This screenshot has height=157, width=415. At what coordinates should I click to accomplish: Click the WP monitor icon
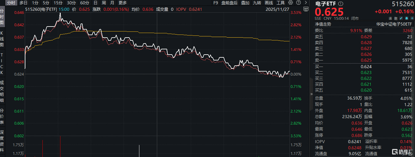306,9
